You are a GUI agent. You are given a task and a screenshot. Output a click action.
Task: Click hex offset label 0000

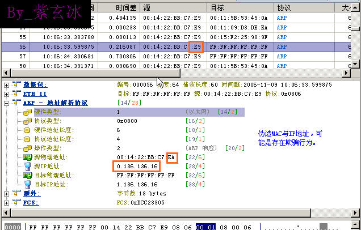click(12, 227)
